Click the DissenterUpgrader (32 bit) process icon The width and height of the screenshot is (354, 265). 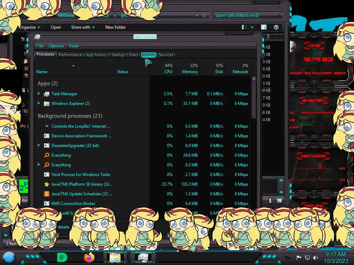[47, 146]
